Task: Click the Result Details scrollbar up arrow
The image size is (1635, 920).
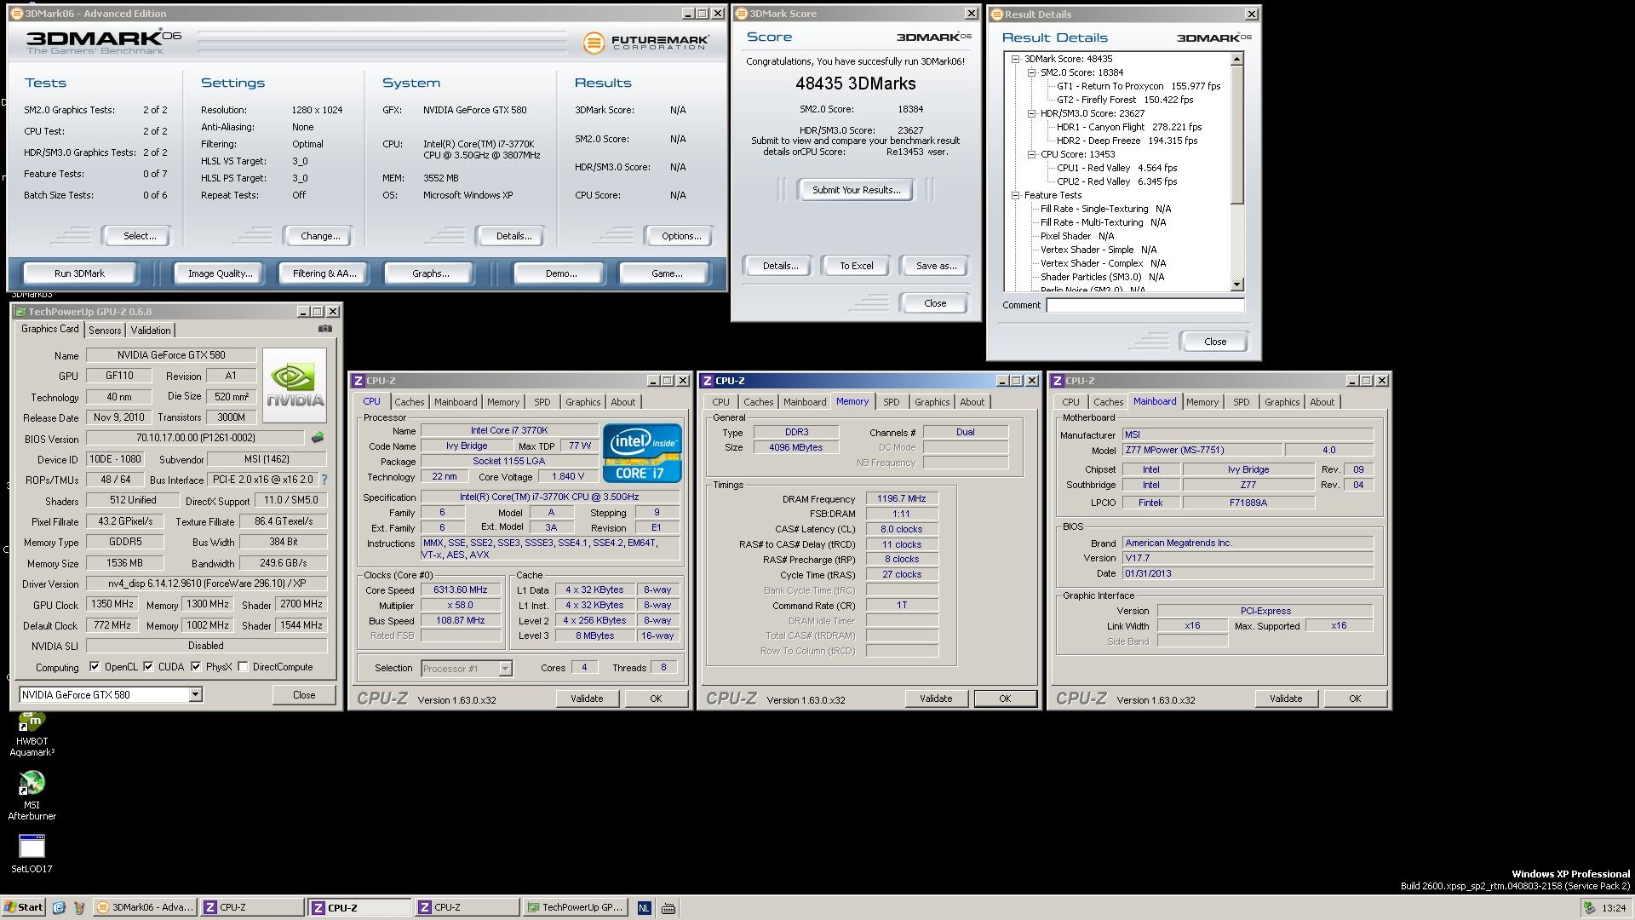Action: point(1237,59)
